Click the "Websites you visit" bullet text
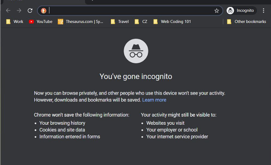Image resolution: width=271 pixels, height=165 pixels. coord(165,123)
